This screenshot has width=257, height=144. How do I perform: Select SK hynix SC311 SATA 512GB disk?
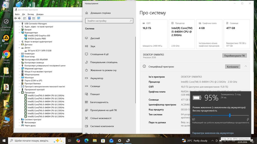40,51
